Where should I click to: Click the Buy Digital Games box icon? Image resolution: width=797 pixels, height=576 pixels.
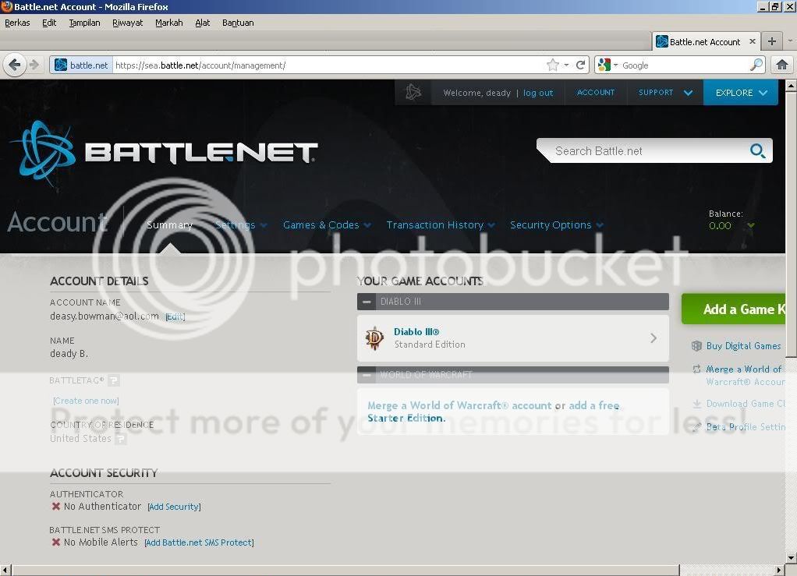coord(696,346)
